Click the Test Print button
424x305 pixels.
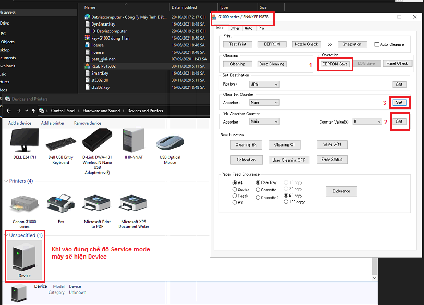pos(238,44)
